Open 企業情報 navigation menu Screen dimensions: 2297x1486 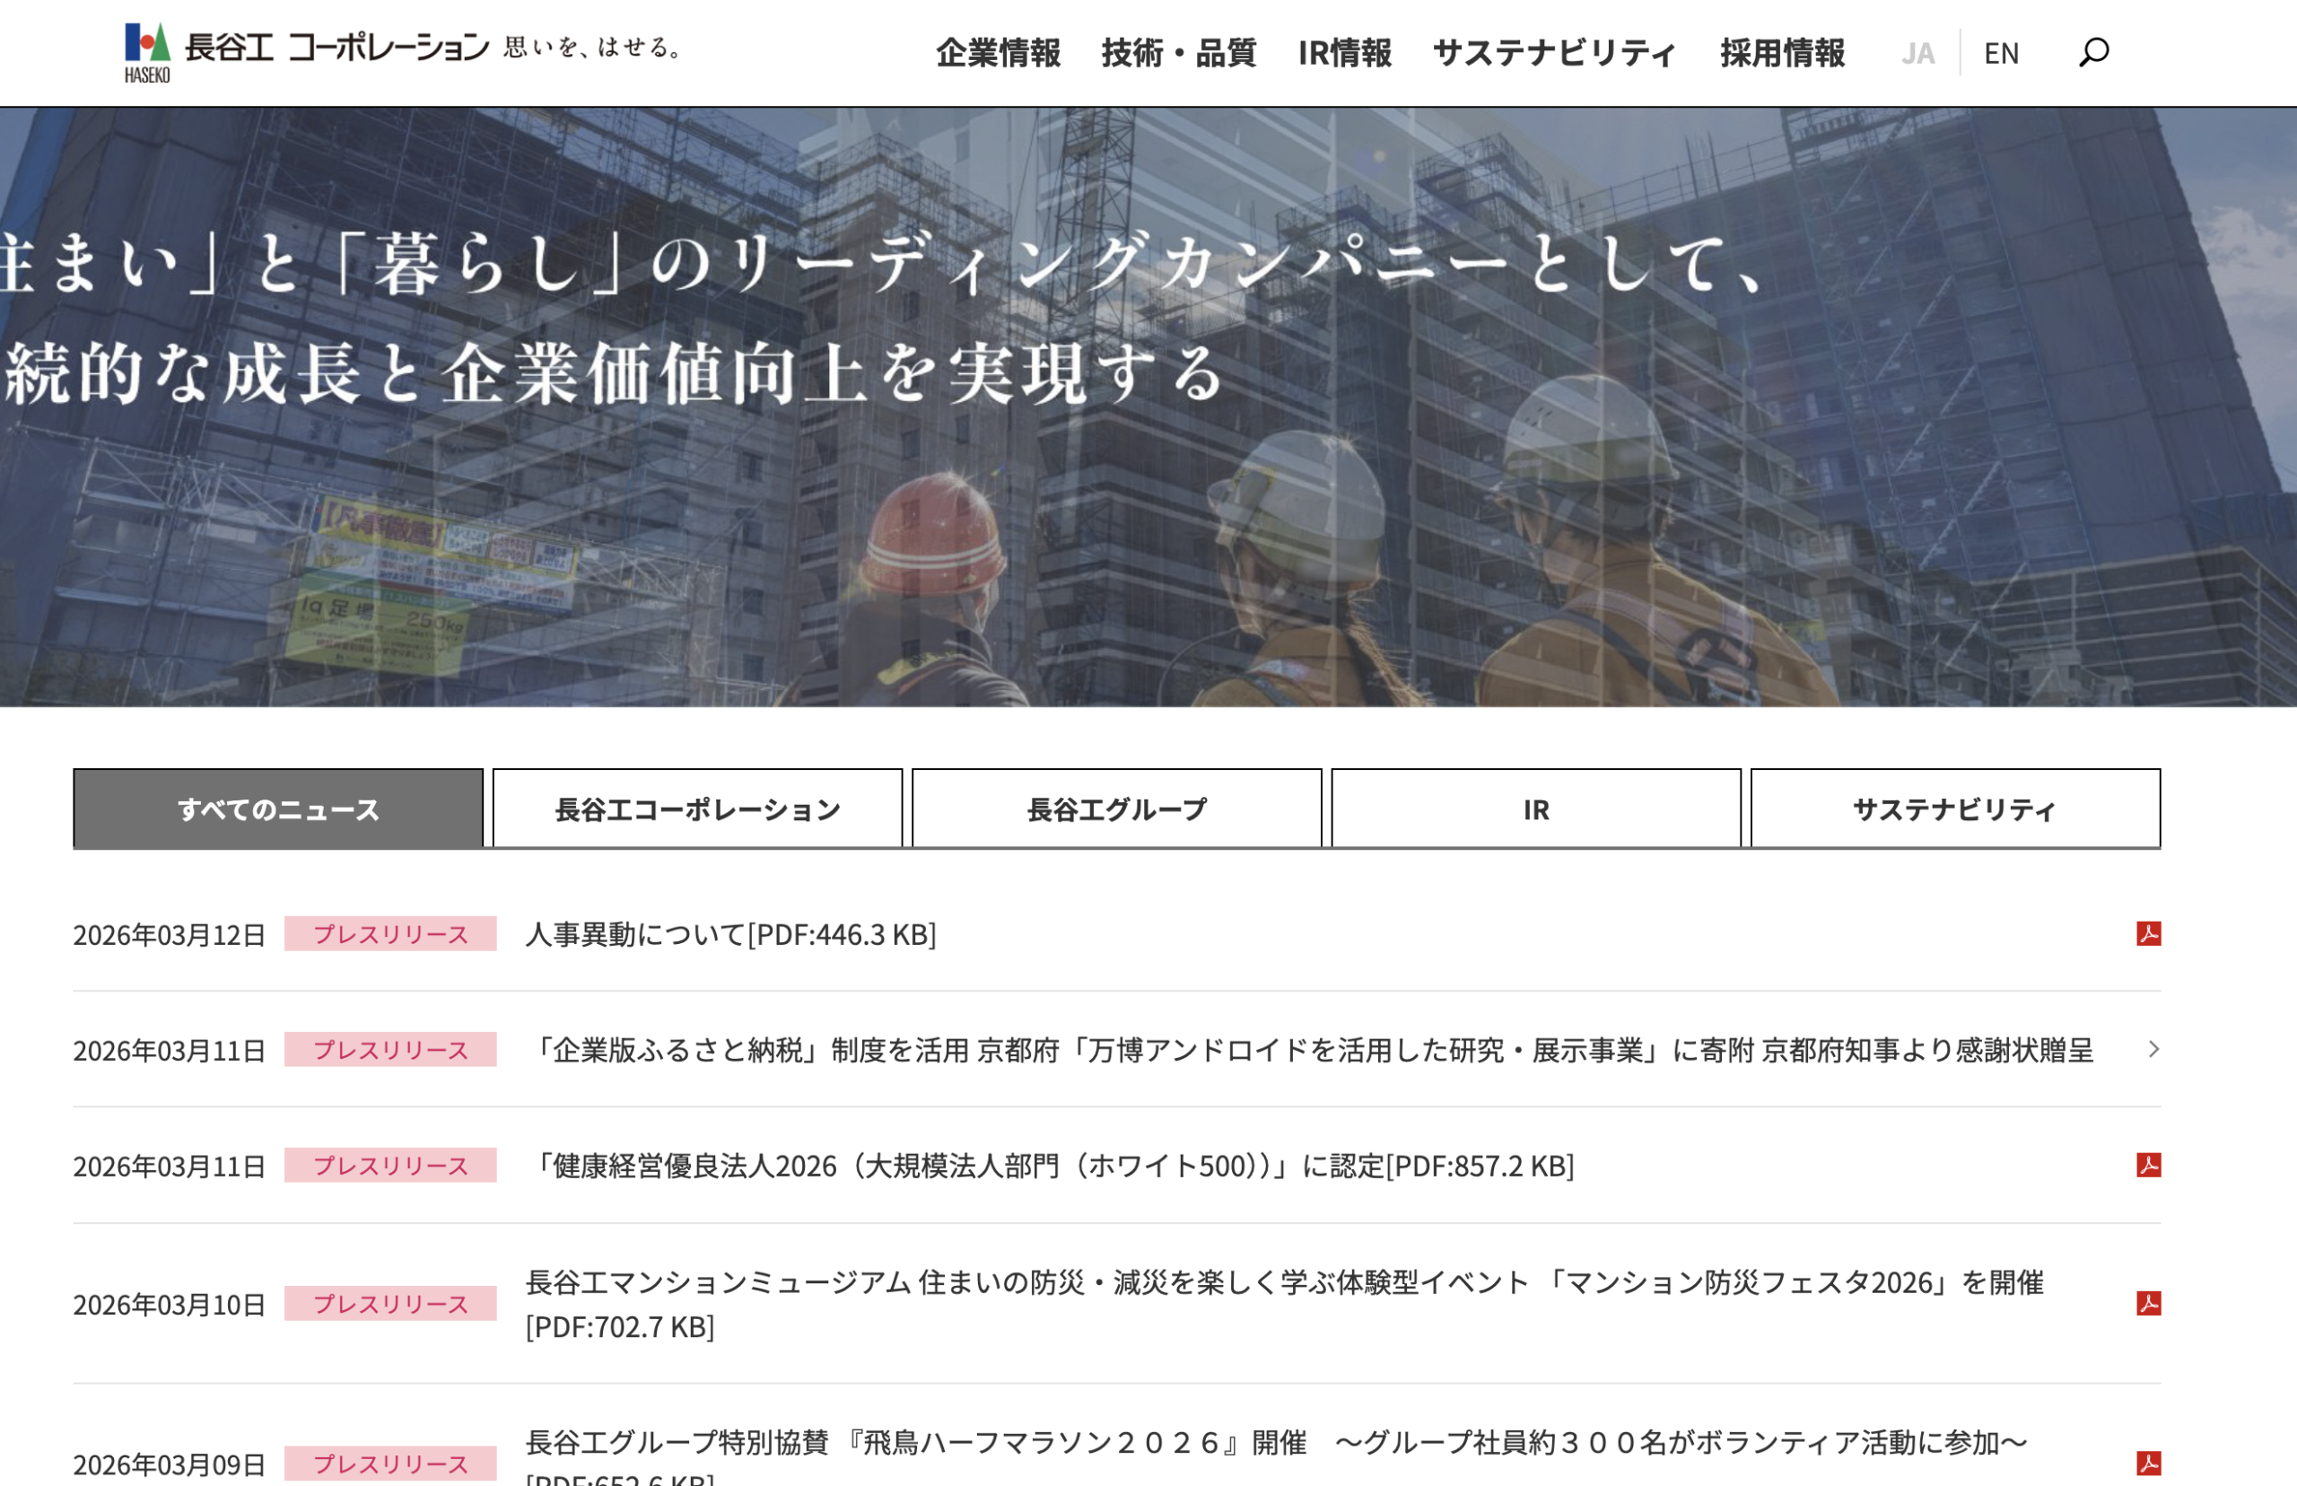tap(998, 53)
